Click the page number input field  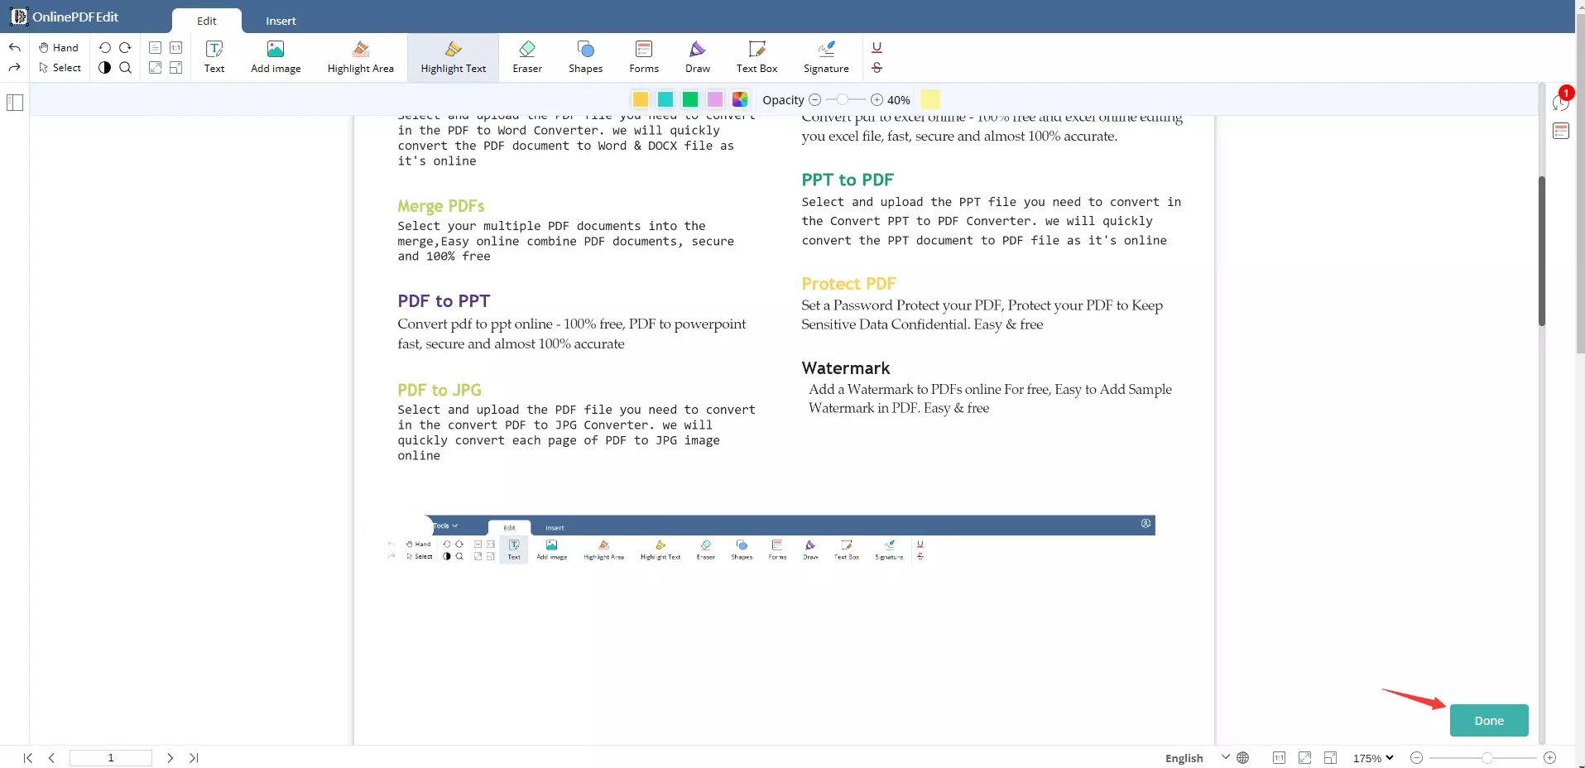110,758
